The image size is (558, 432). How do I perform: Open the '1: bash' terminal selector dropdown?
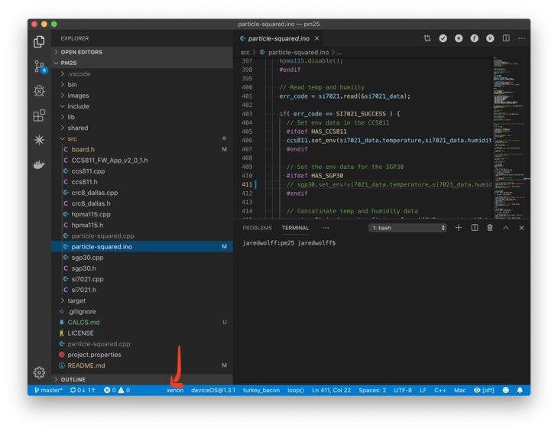[x=407, y=228]
